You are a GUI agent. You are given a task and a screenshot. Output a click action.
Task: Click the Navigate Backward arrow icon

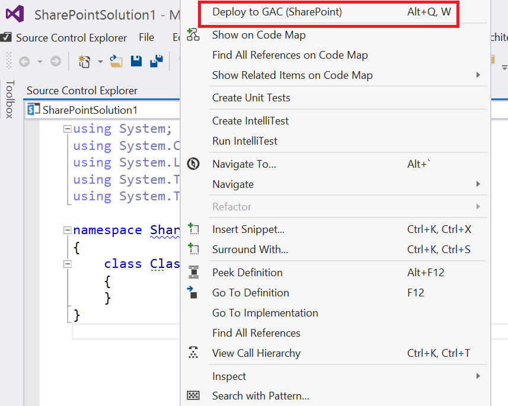click(x=24, y=61)
